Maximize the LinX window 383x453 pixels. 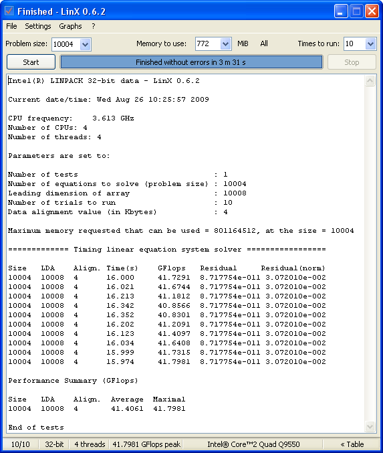click(x=356, y=11)
